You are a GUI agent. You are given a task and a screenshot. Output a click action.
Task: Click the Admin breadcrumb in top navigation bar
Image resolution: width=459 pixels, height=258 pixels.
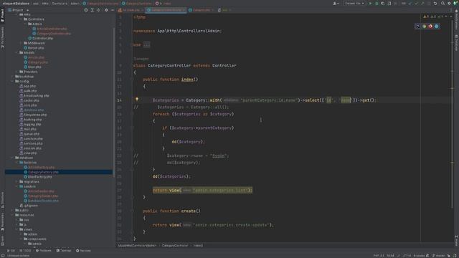point(75,4)
